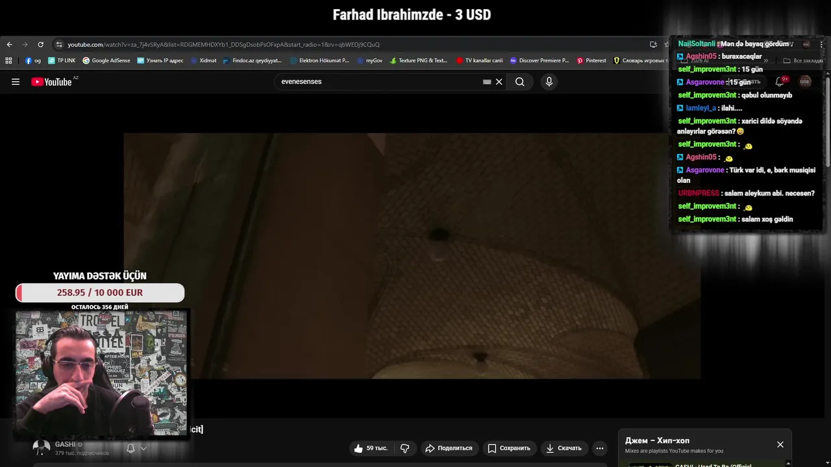Open the Facebook 'og' bookmark

coord(33,60)
